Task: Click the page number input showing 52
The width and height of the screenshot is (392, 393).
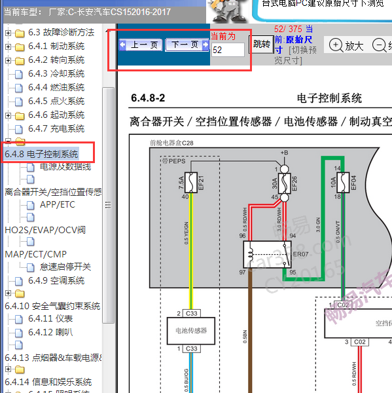Action: [x=228, y=50]
